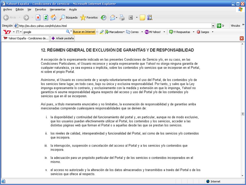Click the forward navigation arrow icon

(26, 17)
